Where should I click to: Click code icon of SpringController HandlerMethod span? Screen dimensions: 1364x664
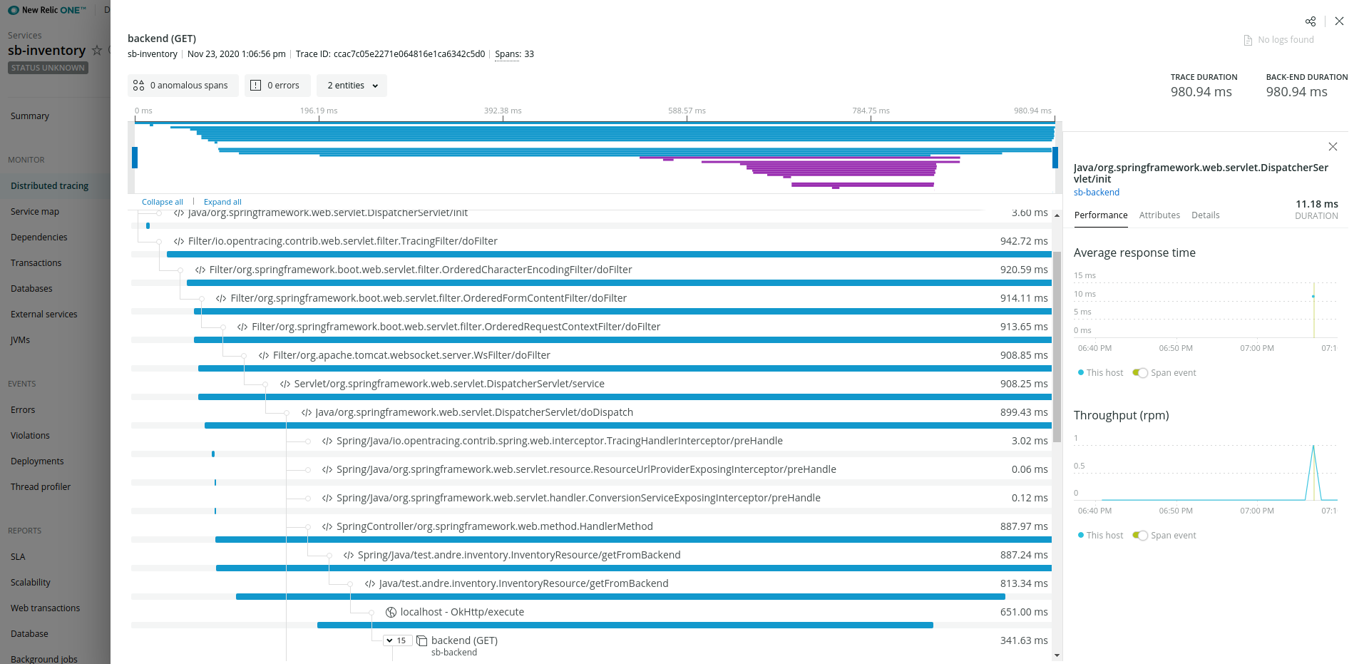click(x=327, y=527)
